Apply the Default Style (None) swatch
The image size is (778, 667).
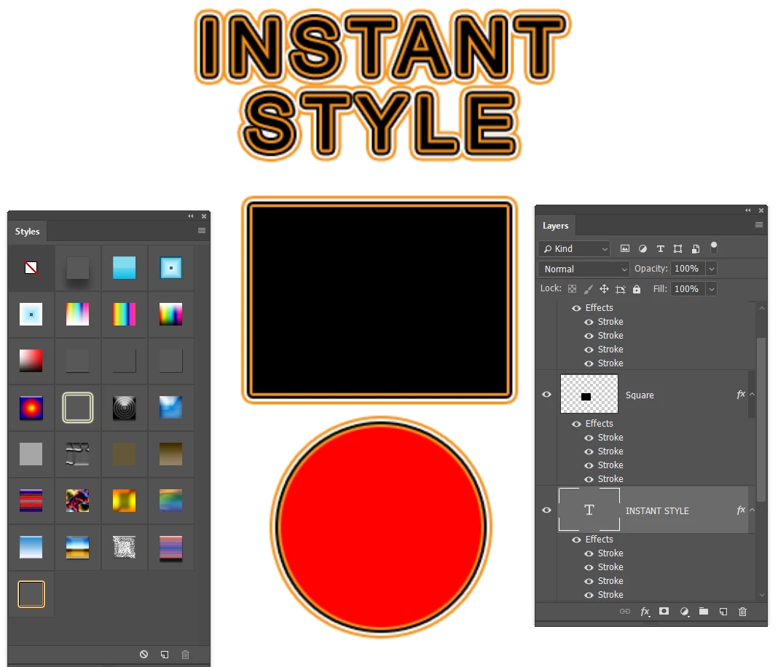[31, 268]
